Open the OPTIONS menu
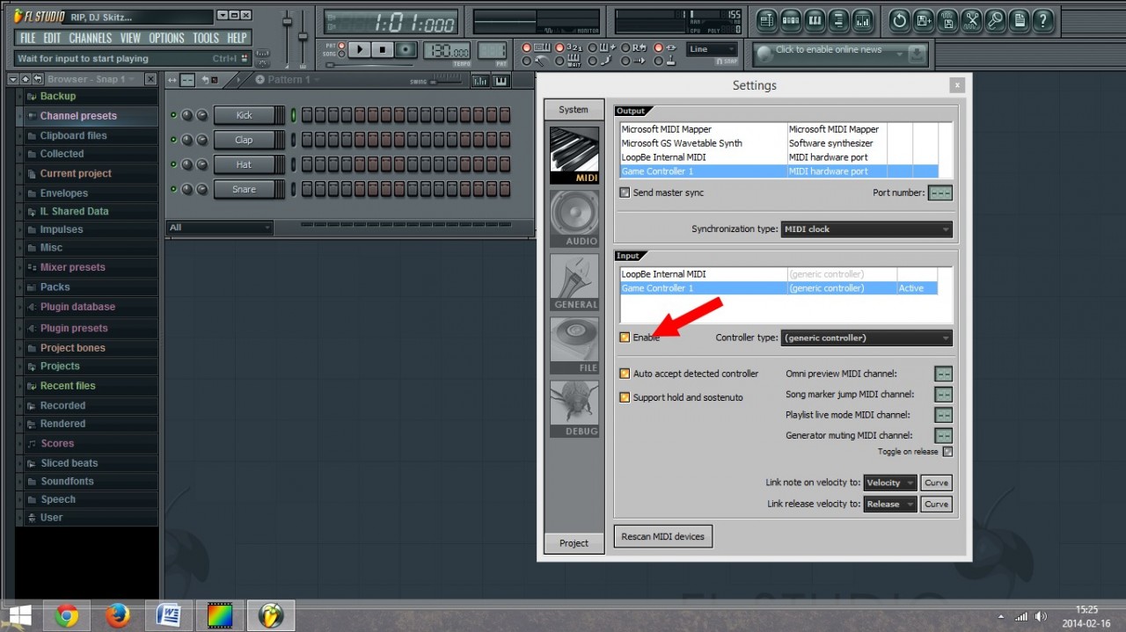This screenshot has height=632, width=1126. pos(166,38)
